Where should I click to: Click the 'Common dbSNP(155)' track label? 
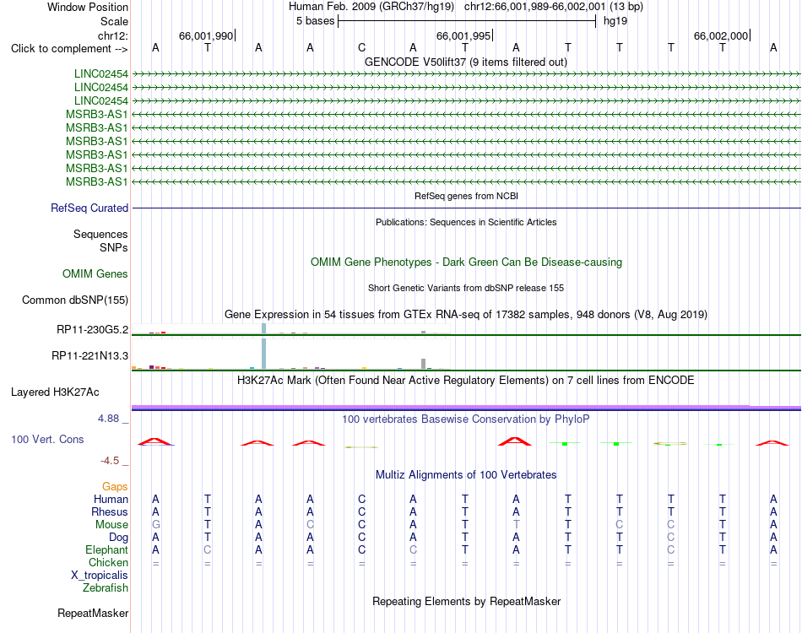pyautogui.click(x=74, y=300)
